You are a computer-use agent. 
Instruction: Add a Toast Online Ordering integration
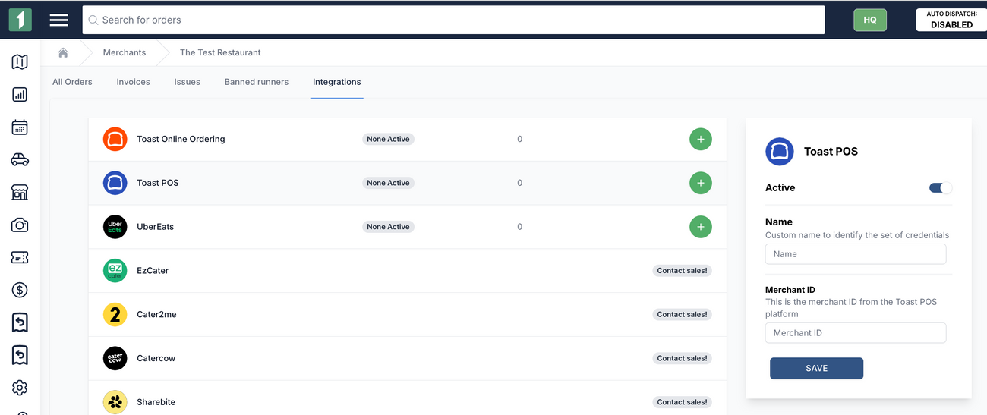[700, 140]
